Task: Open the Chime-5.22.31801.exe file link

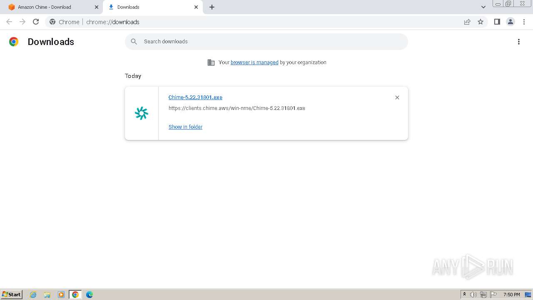Action: (x=195, y=97)
